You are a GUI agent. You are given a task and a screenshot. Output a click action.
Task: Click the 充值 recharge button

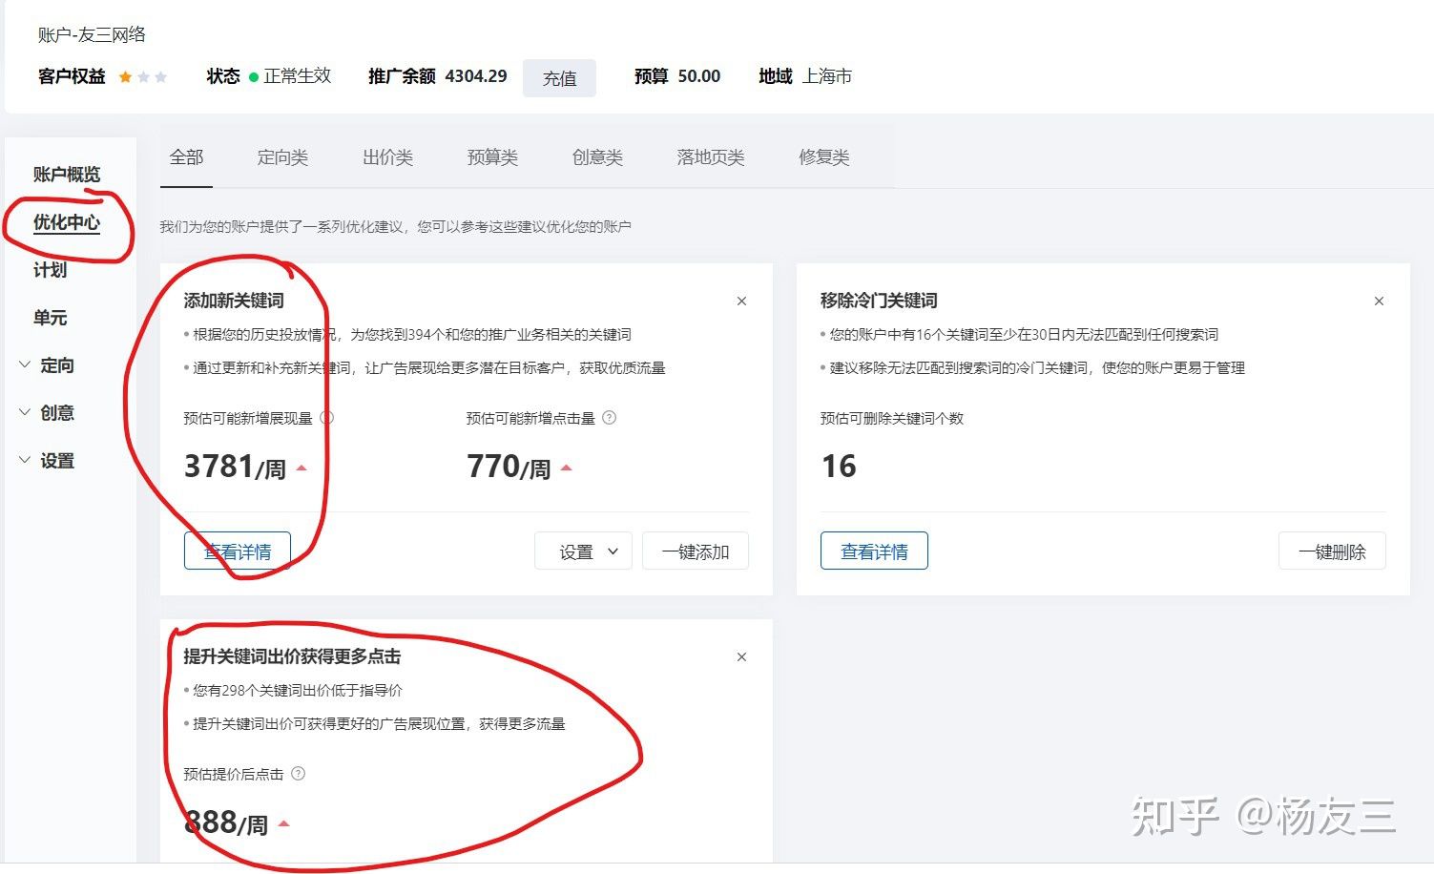(x=559, y=78)
